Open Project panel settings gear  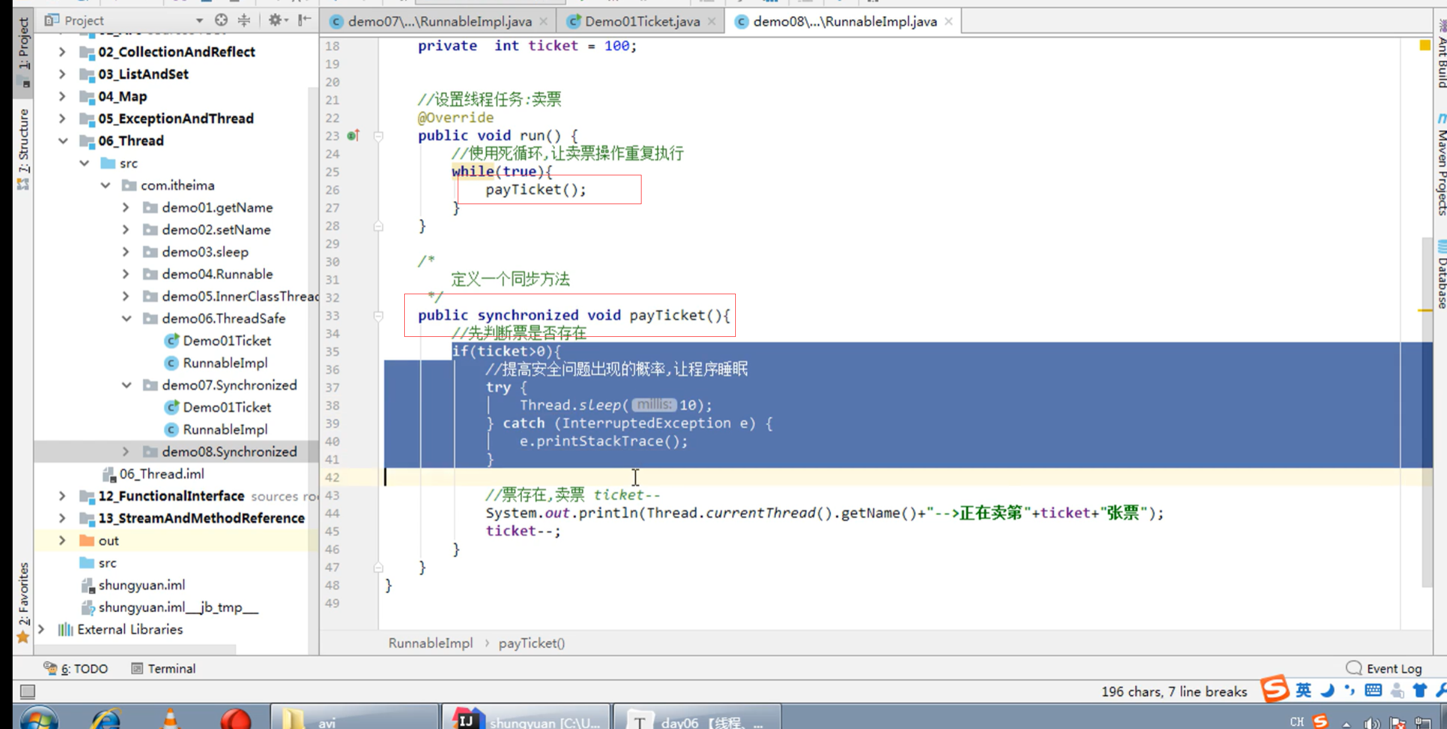(275, 20)
